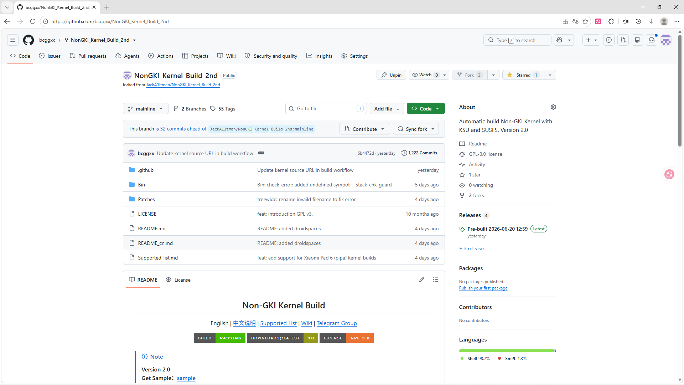Open Copilot options dropdown arrow in header
The image size is (684, 385).
point(569,40)
